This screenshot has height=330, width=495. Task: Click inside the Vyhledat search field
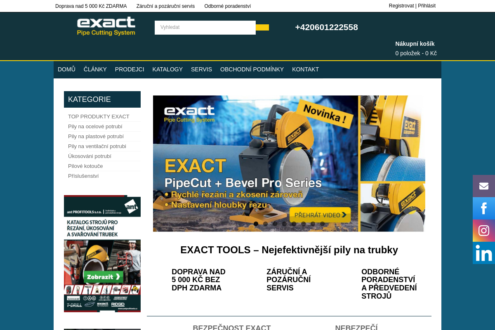(x=205, y=27)
